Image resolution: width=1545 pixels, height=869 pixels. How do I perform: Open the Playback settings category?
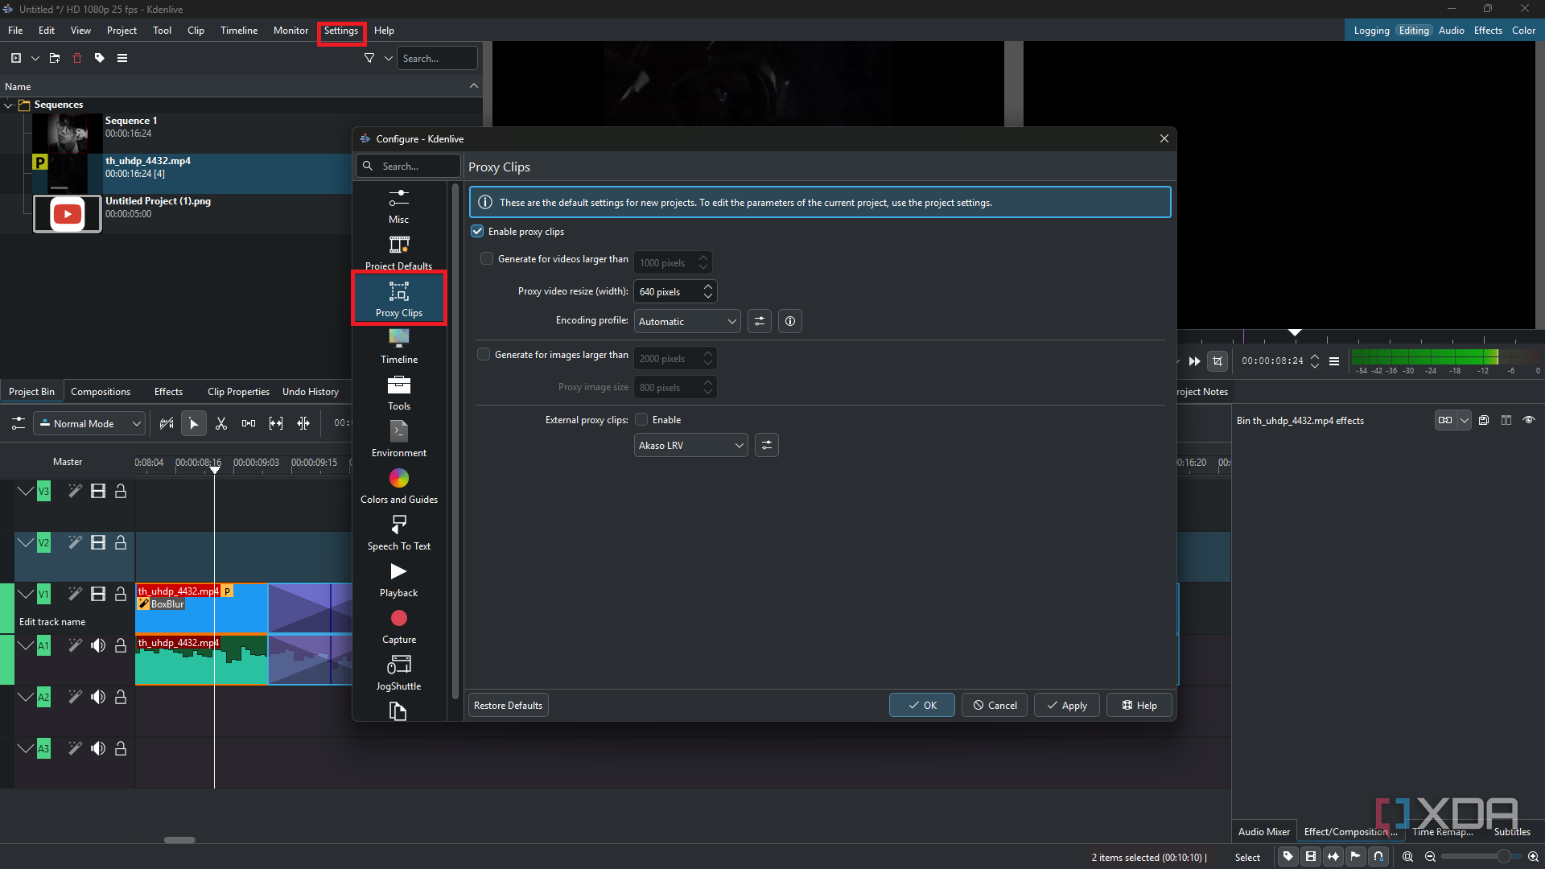click(399, 579)
